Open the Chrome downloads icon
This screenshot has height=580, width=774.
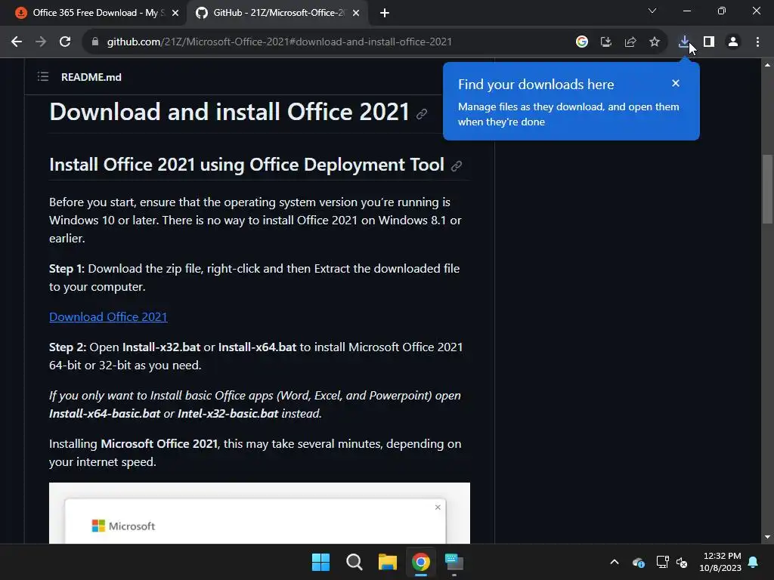[684, 42]
